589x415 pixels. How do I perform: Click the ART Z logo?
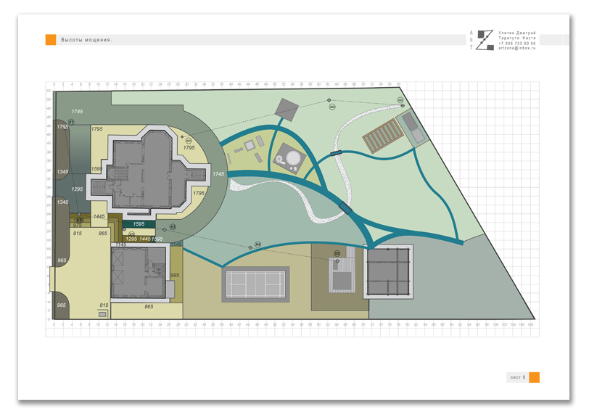pos(482,40)
